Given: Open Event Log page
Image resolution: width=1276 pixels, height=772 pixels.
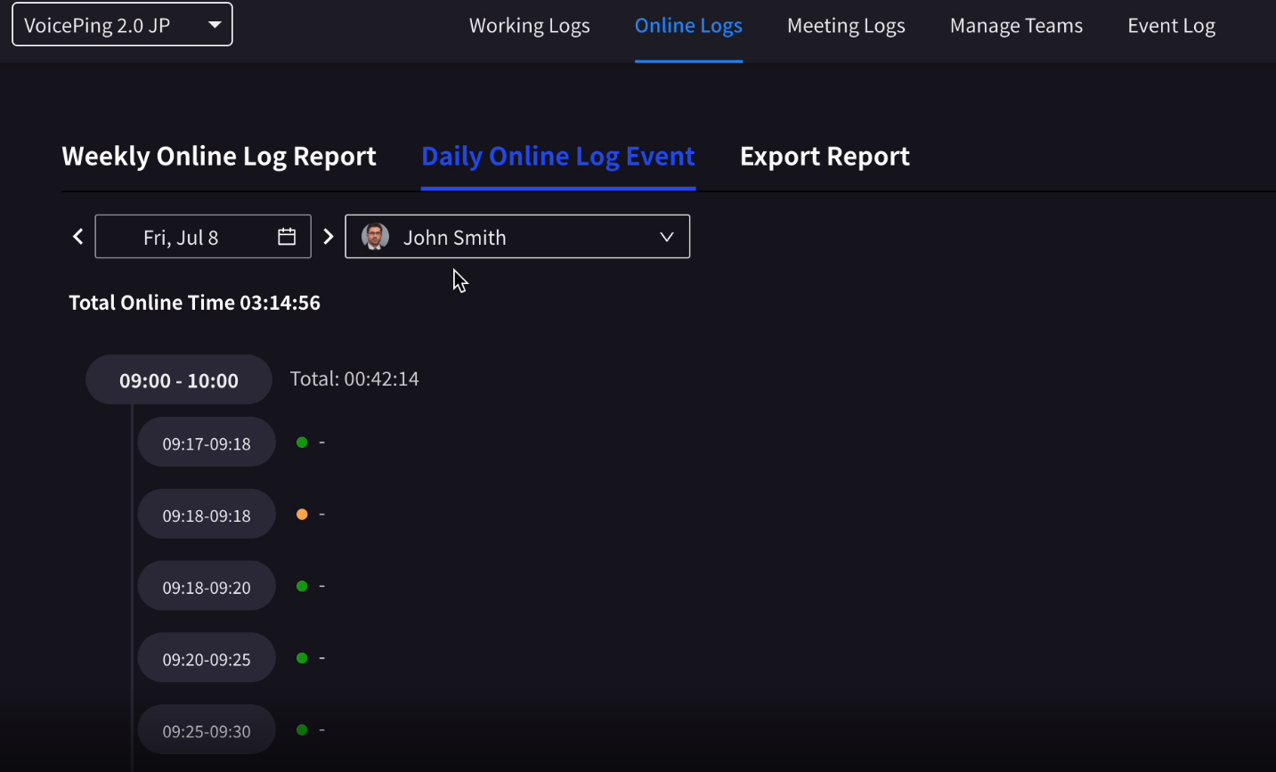Looking at the screenshot, I should (x=1171, y=26).
